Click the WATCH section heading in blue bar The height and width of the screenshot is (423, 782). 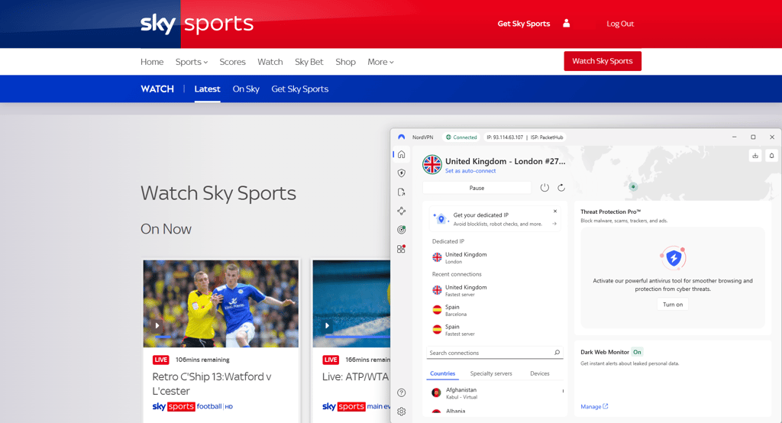[157, 89]
